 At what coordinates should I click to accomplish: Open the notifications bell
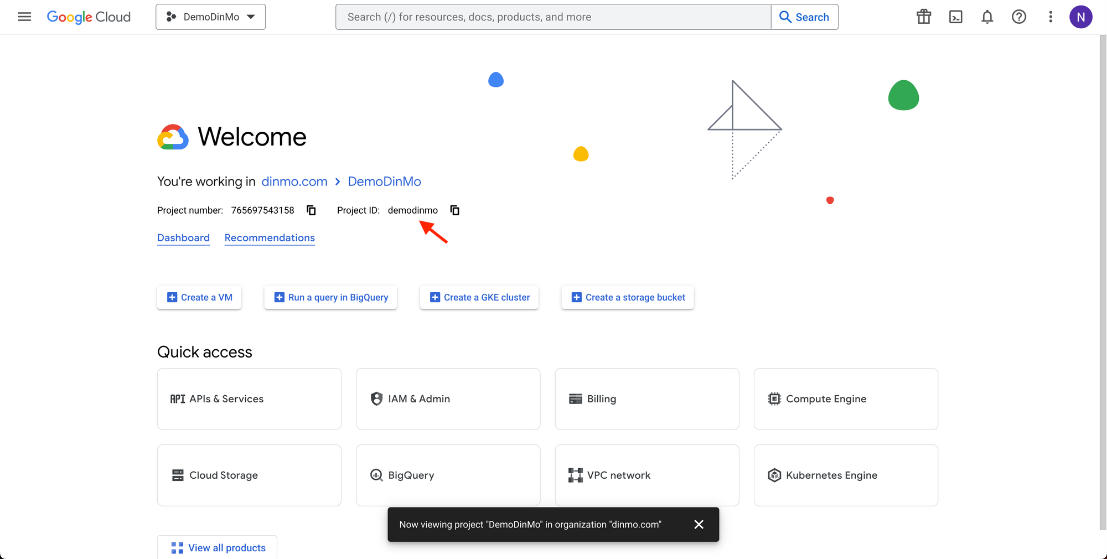coord(987,17)
